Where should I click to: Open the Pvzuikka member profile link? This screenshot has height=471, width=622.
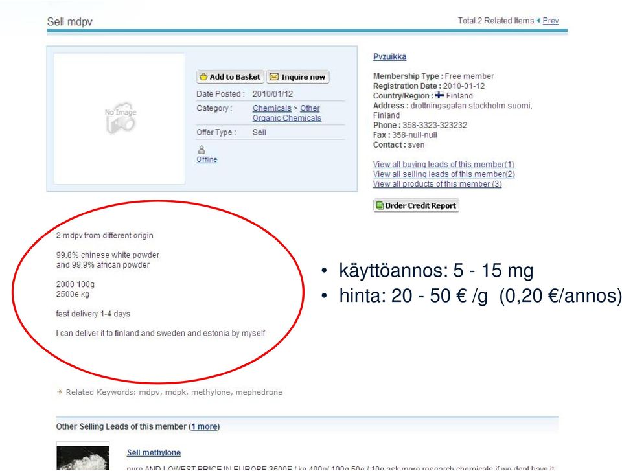coord(389,56)
